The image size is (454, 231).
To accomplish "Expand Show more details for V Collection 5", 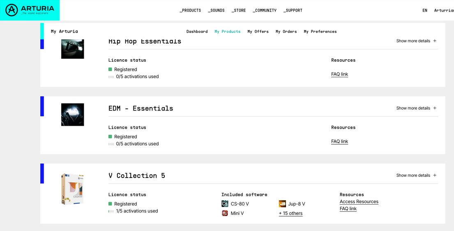I will point(416,176).
